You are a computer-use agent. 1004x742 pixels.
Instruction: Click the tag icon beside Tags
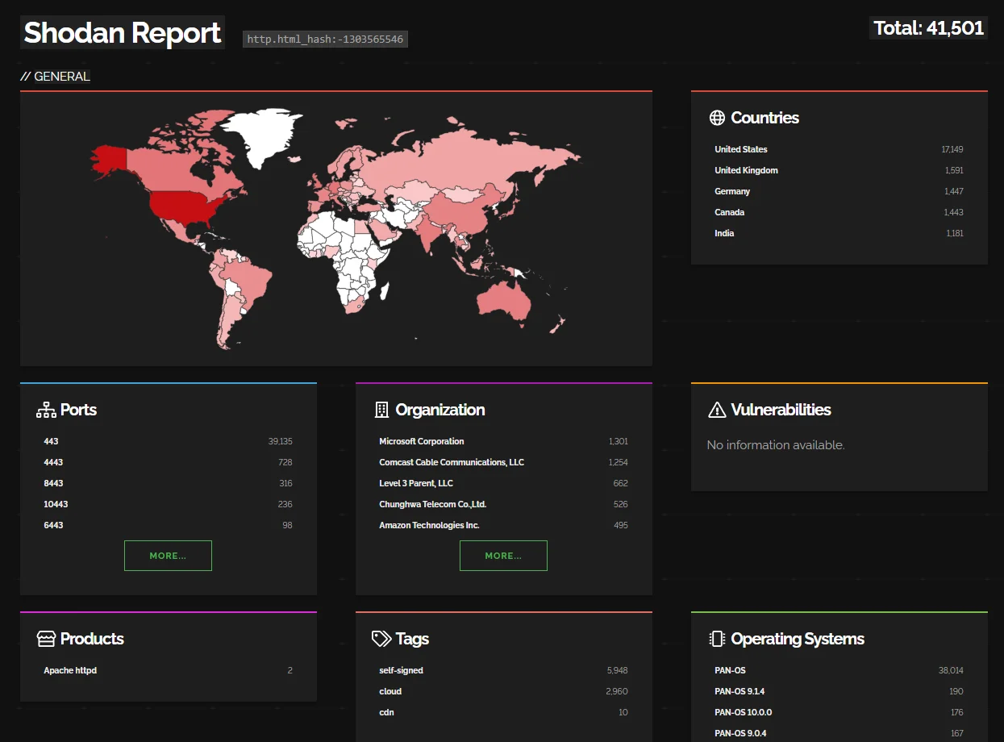point(381,639)
